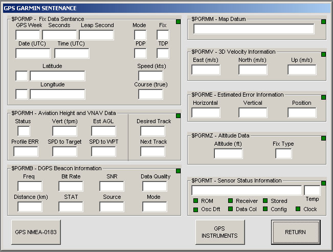Viewport: 333px width, 252px height.
Task: Click the Longitude value field
Action: click(58, 94)
